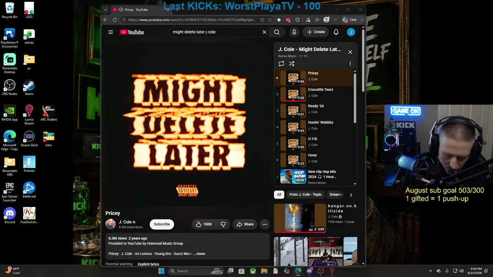This screenshot has height=277, width=493.
Task: Open Epic Games Launcher shortcut
Action: point(10,192)
